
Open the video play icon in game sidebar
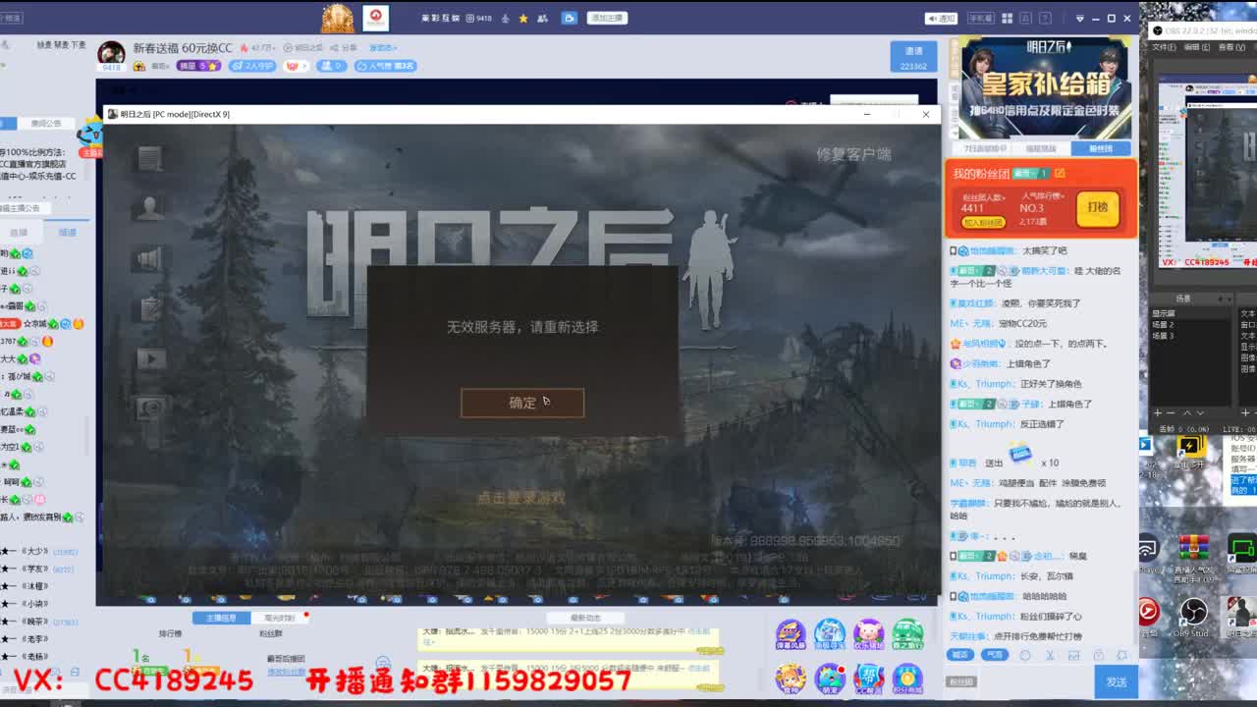click(x=150, y=358)
